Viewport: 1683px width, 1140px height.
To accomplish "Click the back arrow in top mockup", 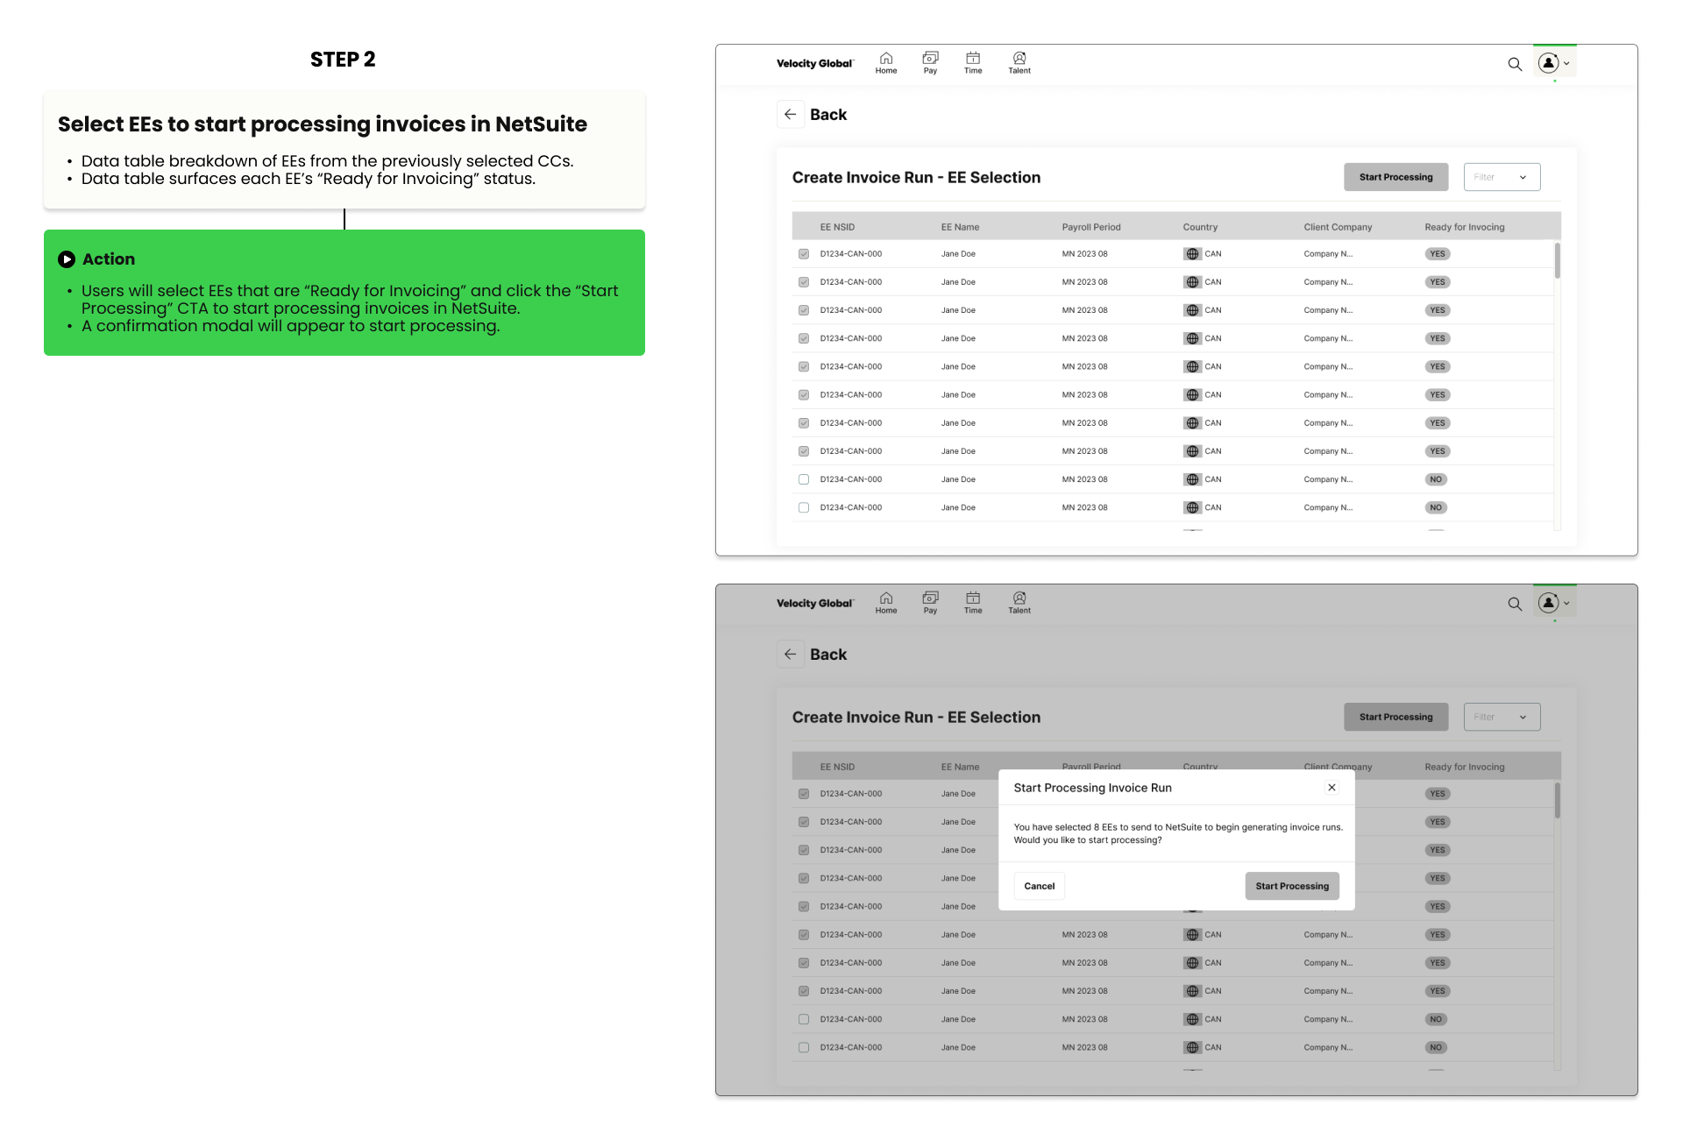I will [x=791, y=115].
